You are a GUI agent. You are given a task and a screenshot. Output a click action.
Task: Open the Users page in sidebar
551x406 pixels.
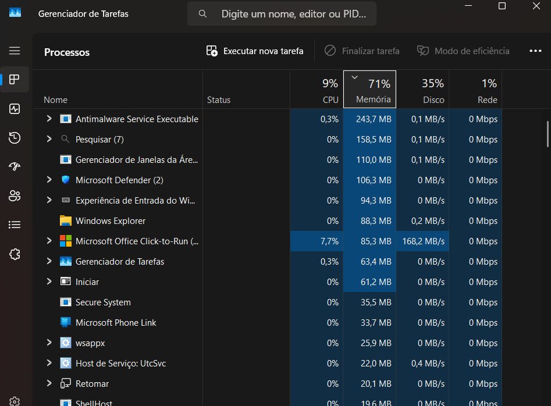click(15, 196)
